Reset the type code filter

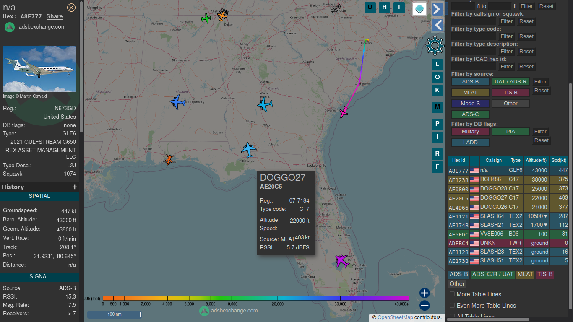pyautogui.click(x=526, y=36)
